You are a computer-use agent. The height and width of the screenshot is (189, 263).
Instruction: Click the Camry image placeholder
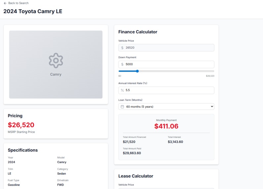pyautogui.click(x=56, y=64)
